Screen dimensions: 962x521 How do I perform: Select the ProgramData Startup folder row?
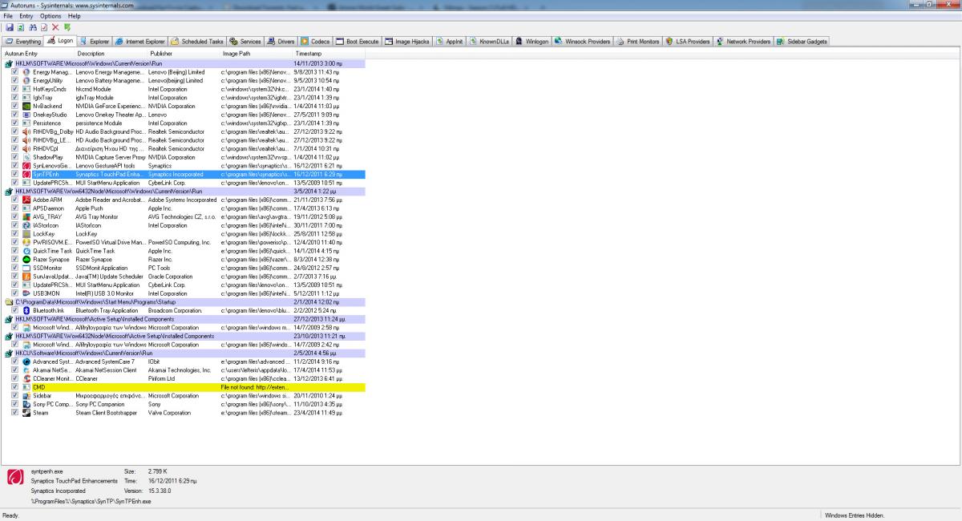(x=184, y=301)
